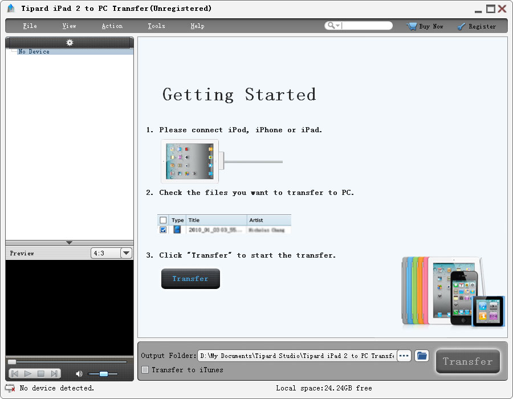Open the File menu
Image resolution: width=513 pixels, height=399 pixels.
pos(30,26)
